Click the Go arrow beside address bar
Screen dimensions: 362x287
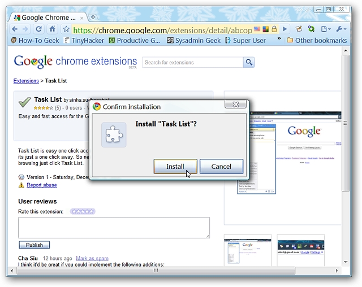(285, 29)
